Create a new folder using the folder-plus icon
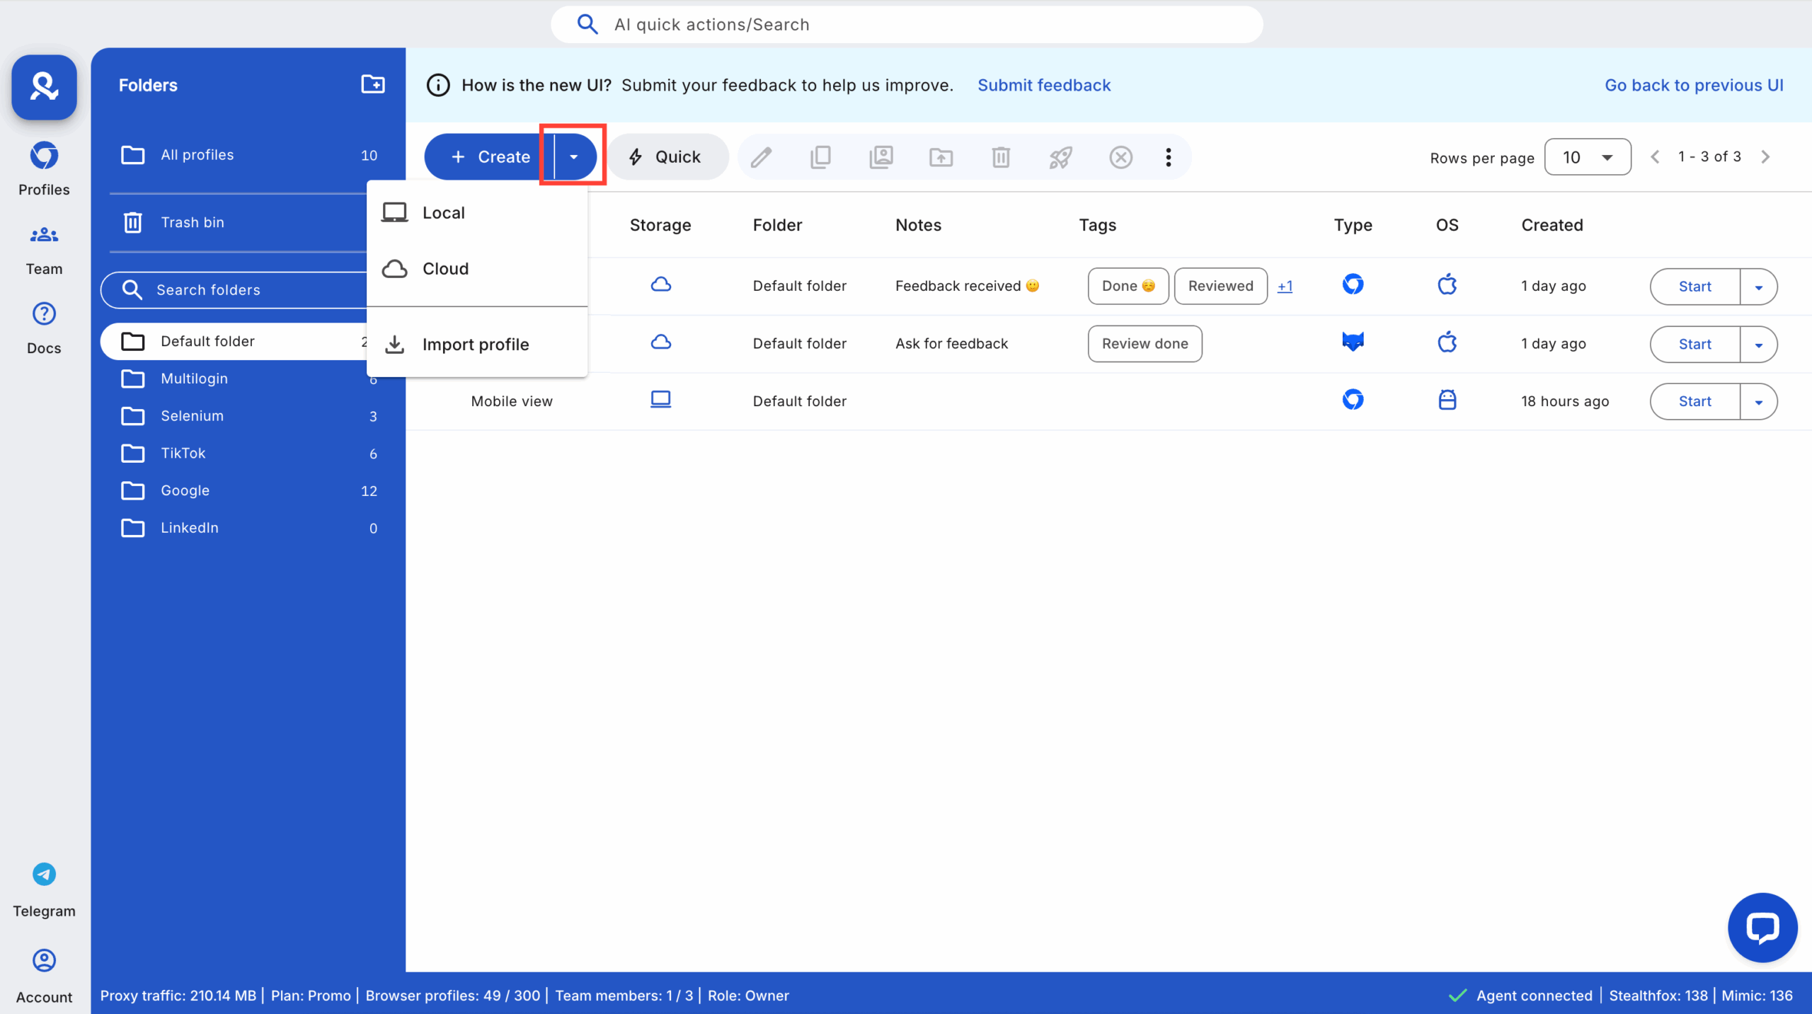 [373, 84]
